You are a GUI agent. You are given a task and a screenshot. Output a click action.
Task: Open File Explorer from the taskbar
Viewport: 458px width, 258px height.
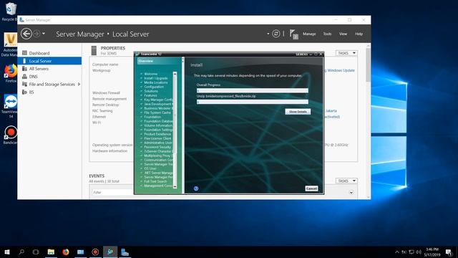click(51, 252)
